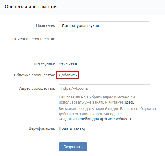The width and height of the screenshot is (165, 156).
Task: Click Добавить to add community cover
Action: (x=68, y=75)
